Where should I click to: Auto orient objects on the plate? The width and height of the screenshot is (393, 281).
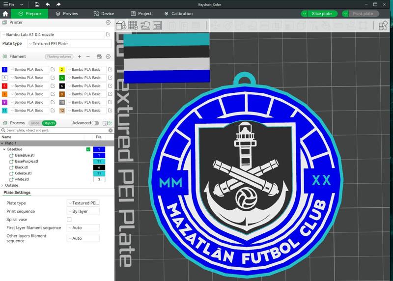145,26
